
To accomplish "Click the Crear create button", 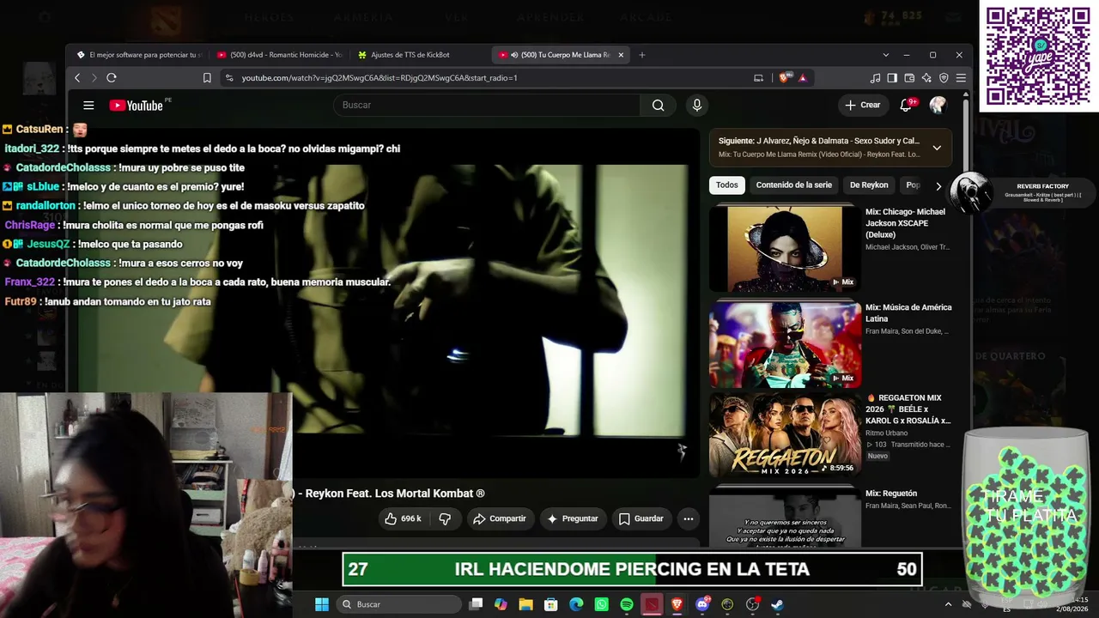I will [863, 105].
